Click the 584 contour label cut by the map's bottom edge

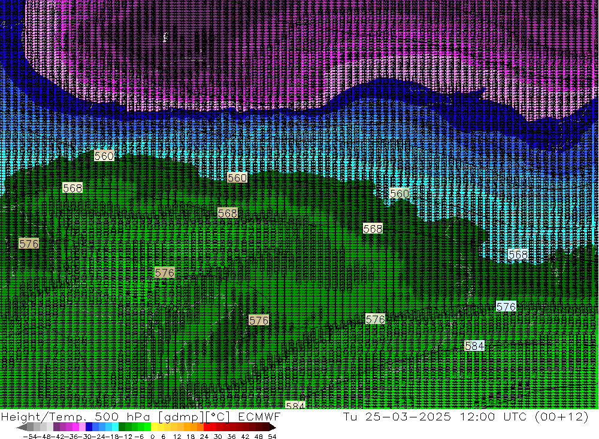(x=295, y=405)
